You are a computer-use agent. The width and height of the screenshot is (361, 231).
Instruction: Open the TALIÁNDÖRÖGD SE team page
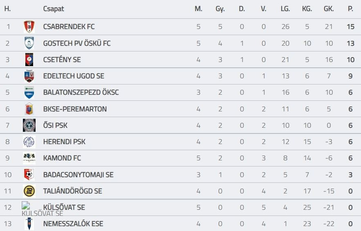[72, 191]
